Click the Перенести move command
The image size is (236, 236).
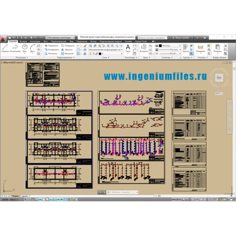pos(51,46)
